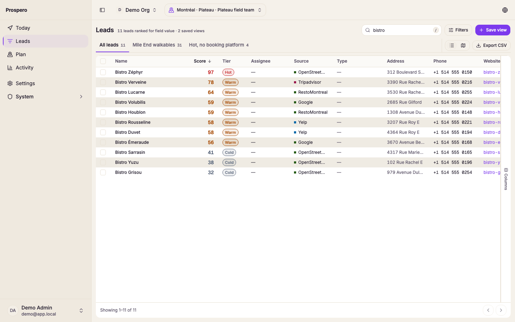Image resolution: width=515 pixels, height=322 pixels.
Task: Toggle the sidebar panel icon
Action: tap(102, 10)
